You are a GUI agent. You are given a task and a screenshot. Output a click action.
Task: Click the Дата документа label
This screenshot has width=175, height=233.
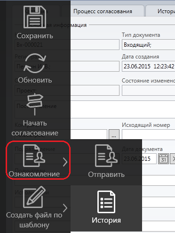point(142,149)
